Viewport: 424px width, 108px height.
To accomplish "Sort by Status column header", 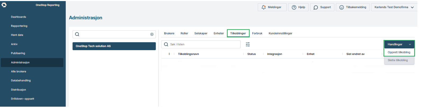I will tap(251, 54).
